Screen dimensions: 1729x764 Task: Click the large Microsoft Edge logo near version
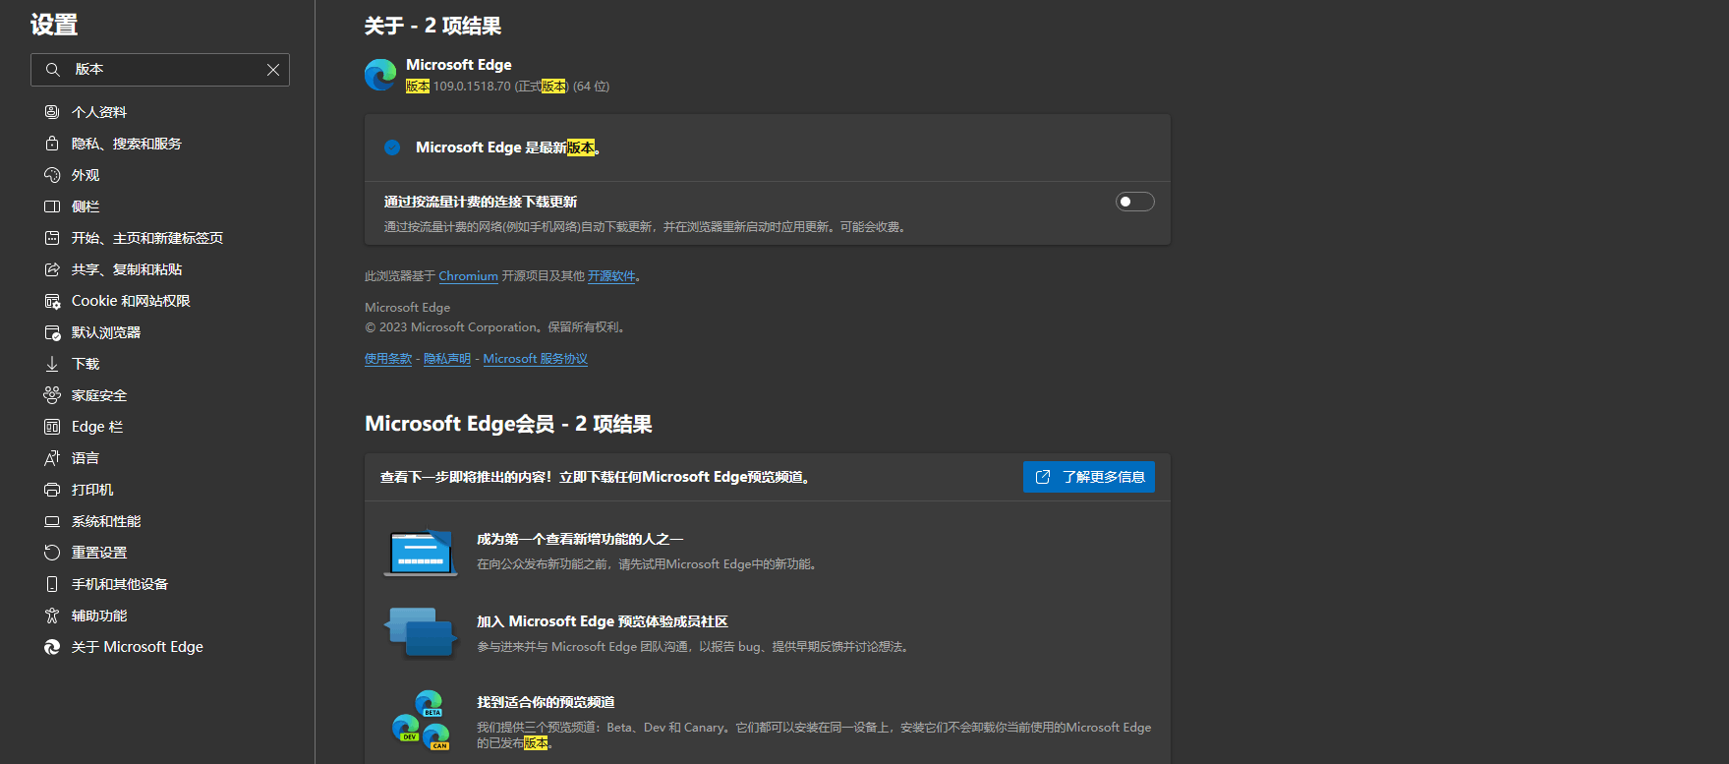click(x=380, y=75)
